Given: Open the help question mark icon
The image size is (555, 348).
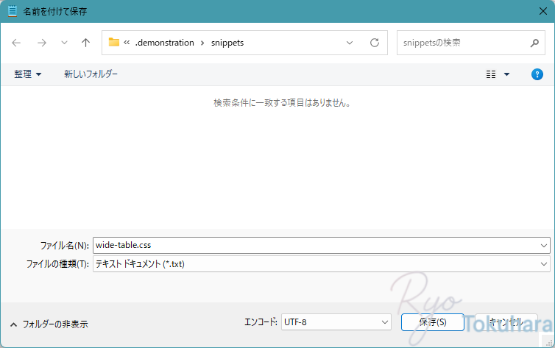Looking at the screenshot, I should 537,74.
